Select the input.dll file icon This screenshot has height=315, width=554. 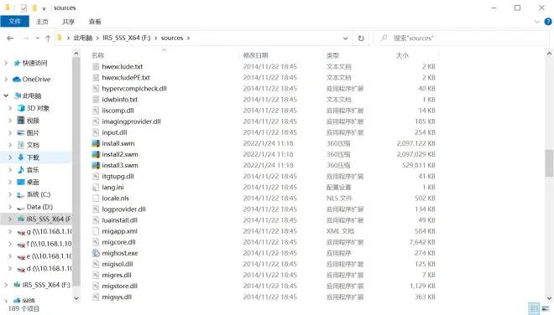[x=96, y=132]
